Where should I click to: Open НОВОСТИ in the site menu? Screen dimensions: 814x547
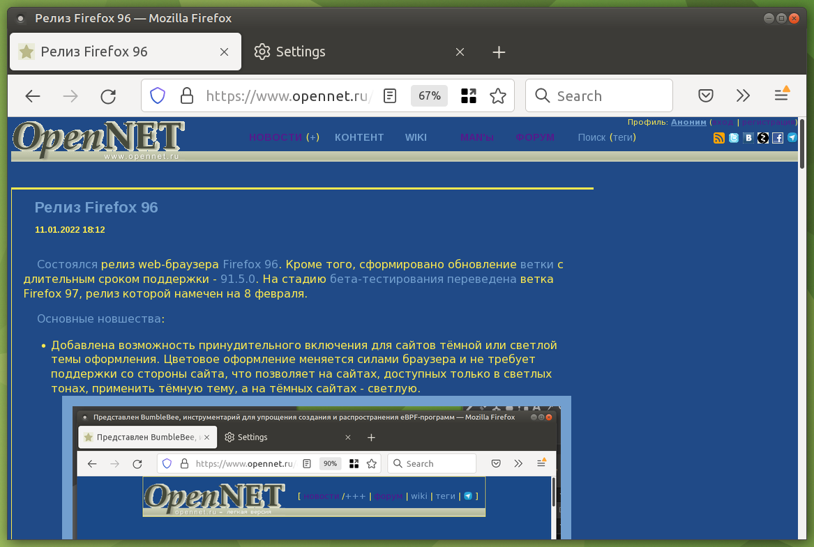(x=275, y=137)
